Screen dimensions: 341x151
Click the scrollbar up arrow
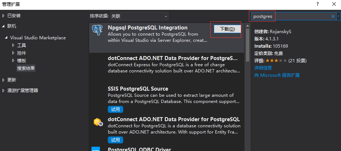click(x=247, y=26)
